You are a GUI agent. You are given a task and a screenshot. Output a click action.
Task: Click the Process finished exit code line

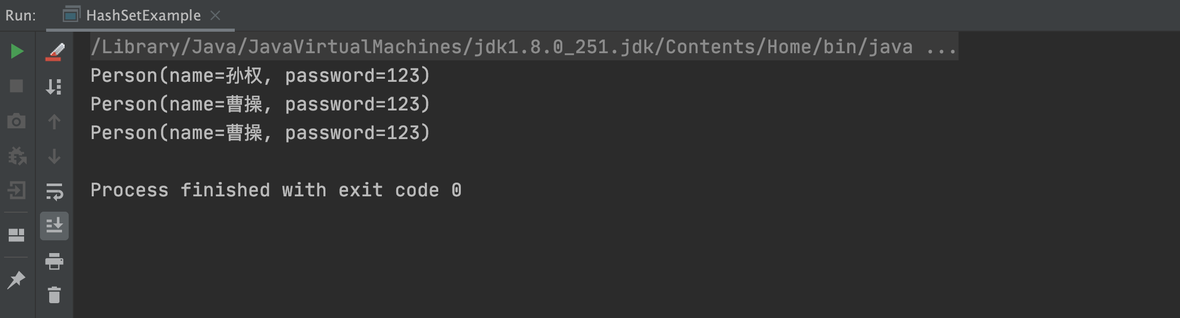[276, 190]
